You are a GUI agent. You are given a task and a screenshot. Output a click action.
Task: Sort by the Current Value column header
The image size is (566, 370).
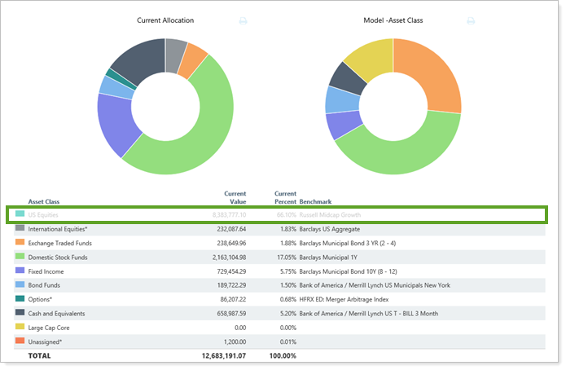point(235,196)
